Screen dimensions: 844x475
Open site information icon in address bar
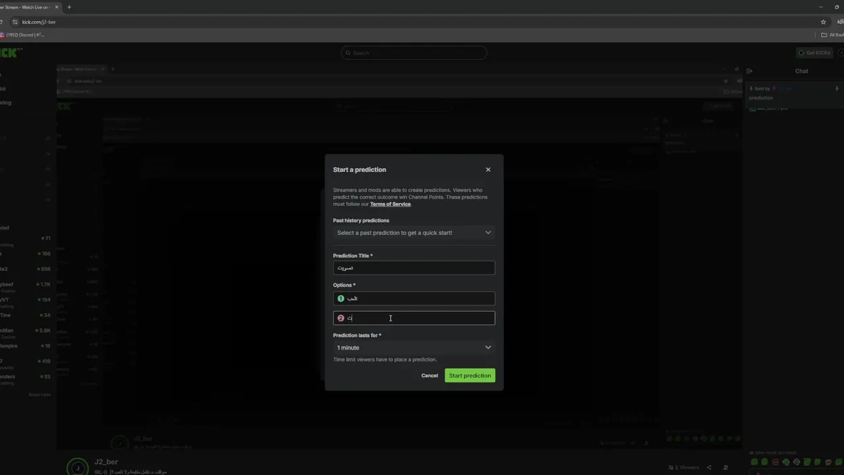coord(15,22)
